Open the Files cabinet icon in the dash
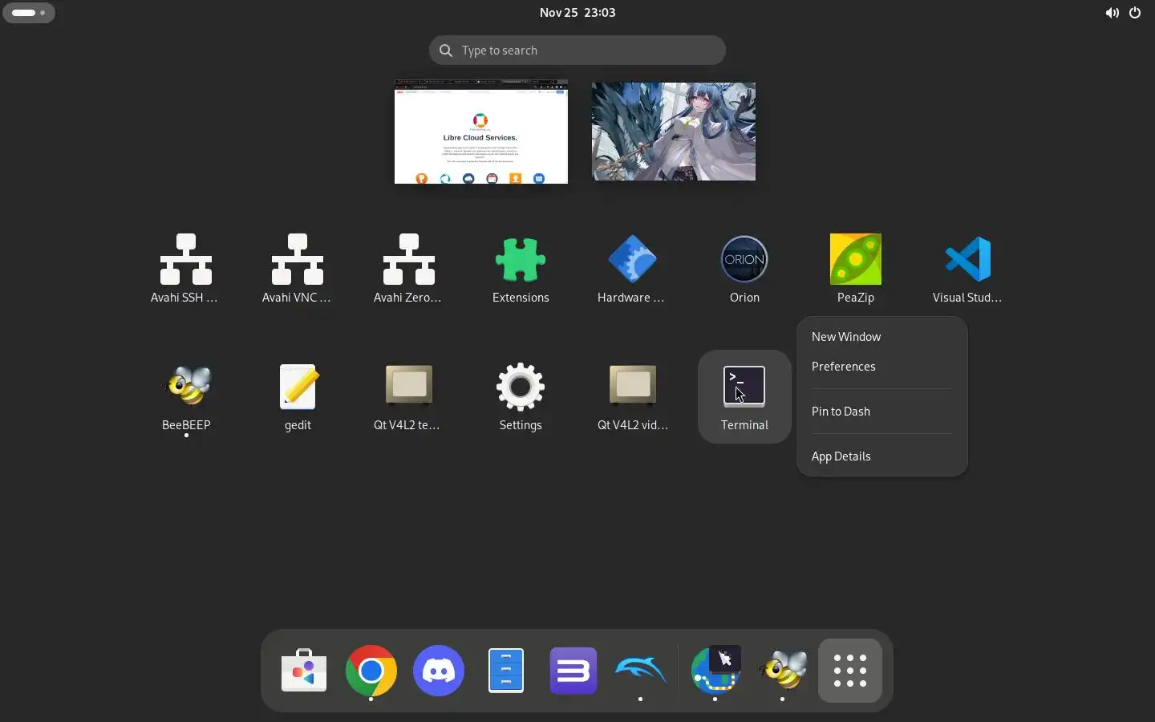This screenshot has height=722, width=1155. pos(507,671)
